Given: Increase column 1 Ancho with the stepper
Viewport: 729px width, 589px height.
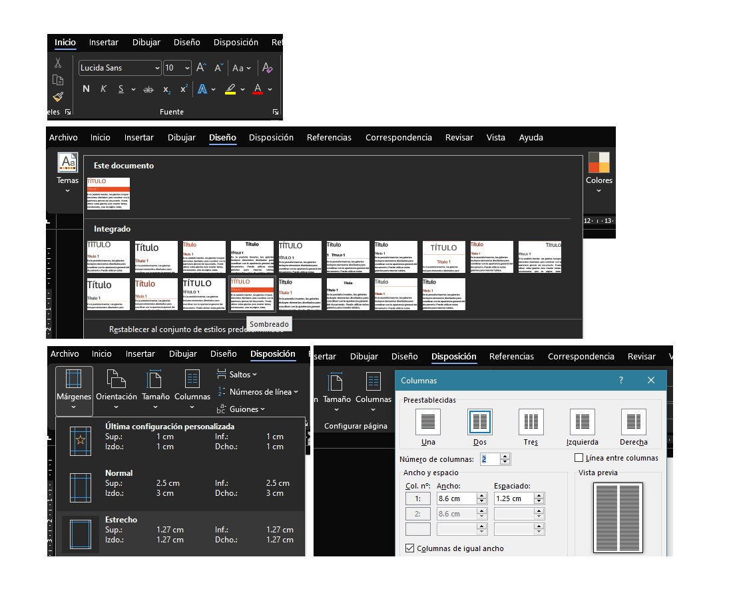Looking at the screenshot, I should (481, 496).
